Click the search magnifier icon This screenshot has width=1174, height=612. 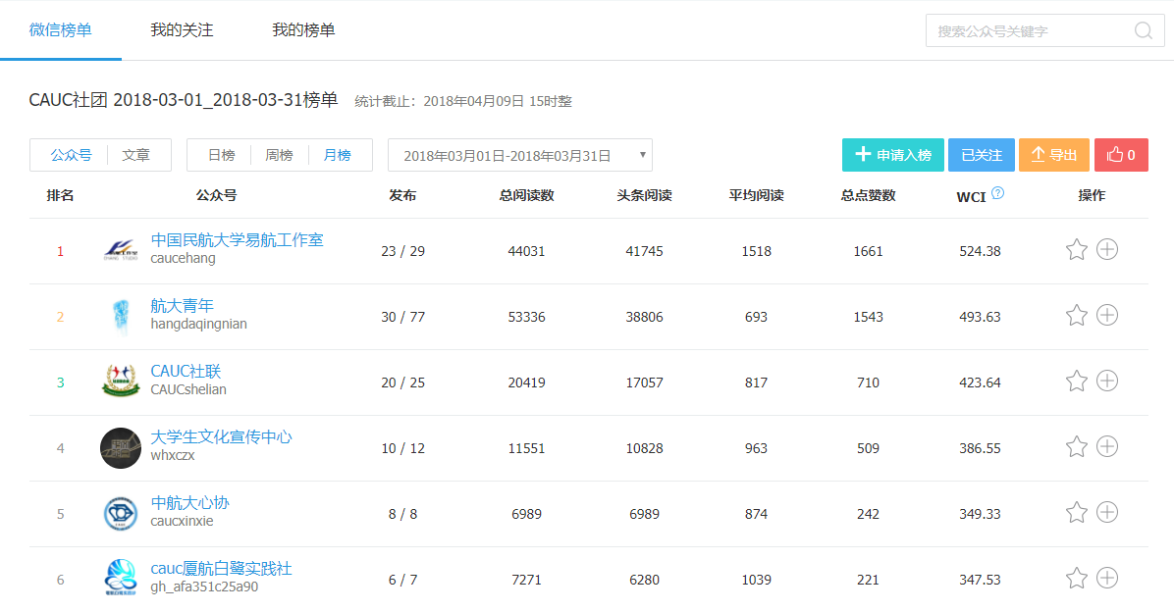tap(1143, 30)
